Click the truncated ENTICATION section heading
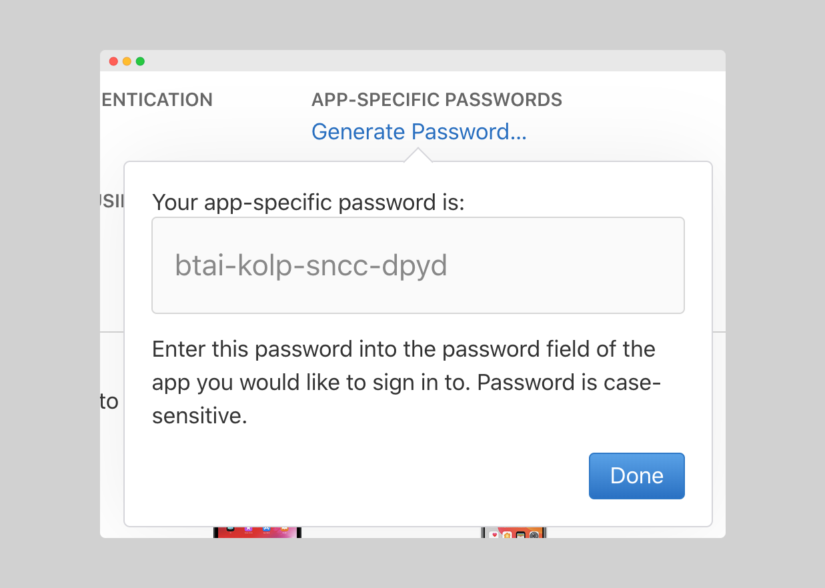Screen dimensions: 825x588 pos(157,100)
